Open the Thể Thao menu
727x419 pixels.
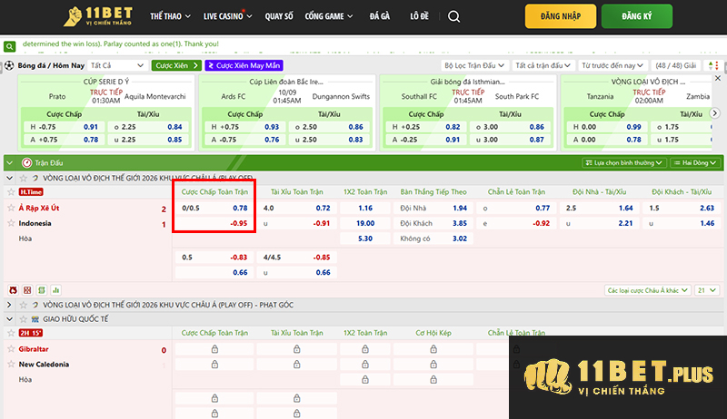pyautogui.click(x=168, y=16)
